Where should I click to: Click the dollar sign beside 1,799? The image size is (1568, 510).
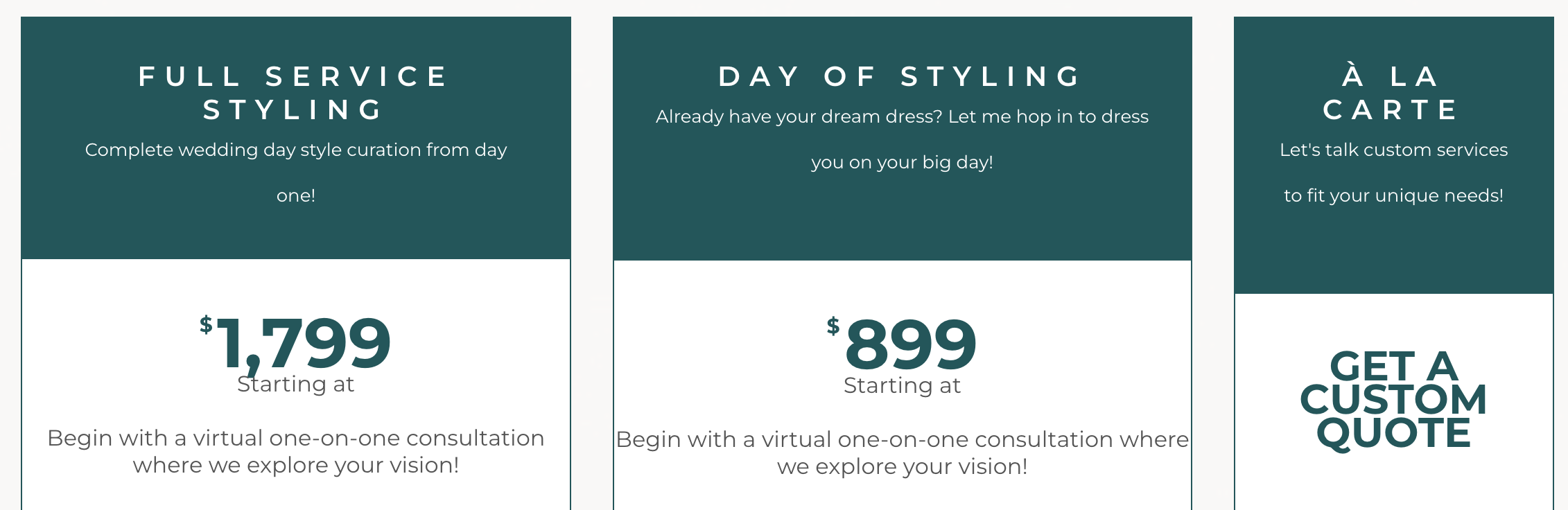click(x=206, y=324)
